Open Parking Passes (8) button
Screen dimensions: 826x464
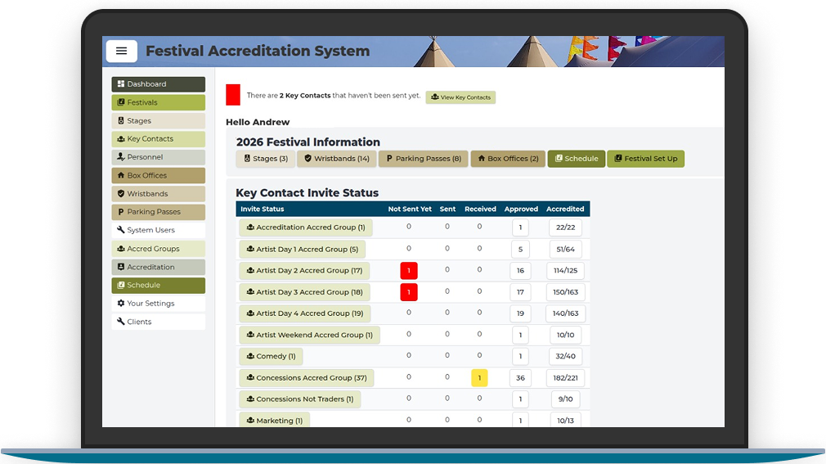424,159
